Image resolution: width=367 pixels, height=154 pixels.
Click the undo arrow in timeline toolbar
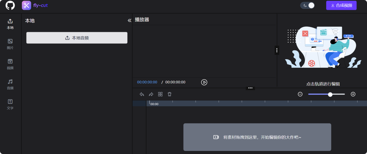pyautogui.click(x=142, y=94)
